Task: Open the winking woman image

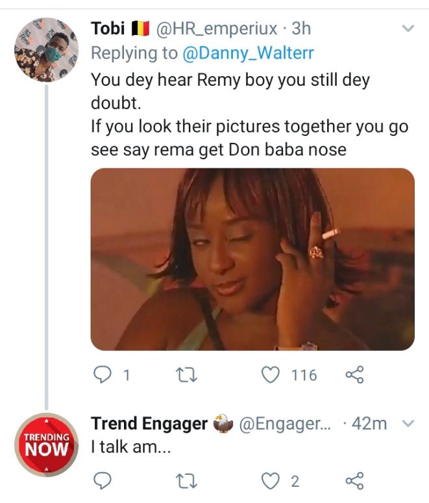Action: click(252, 259)
